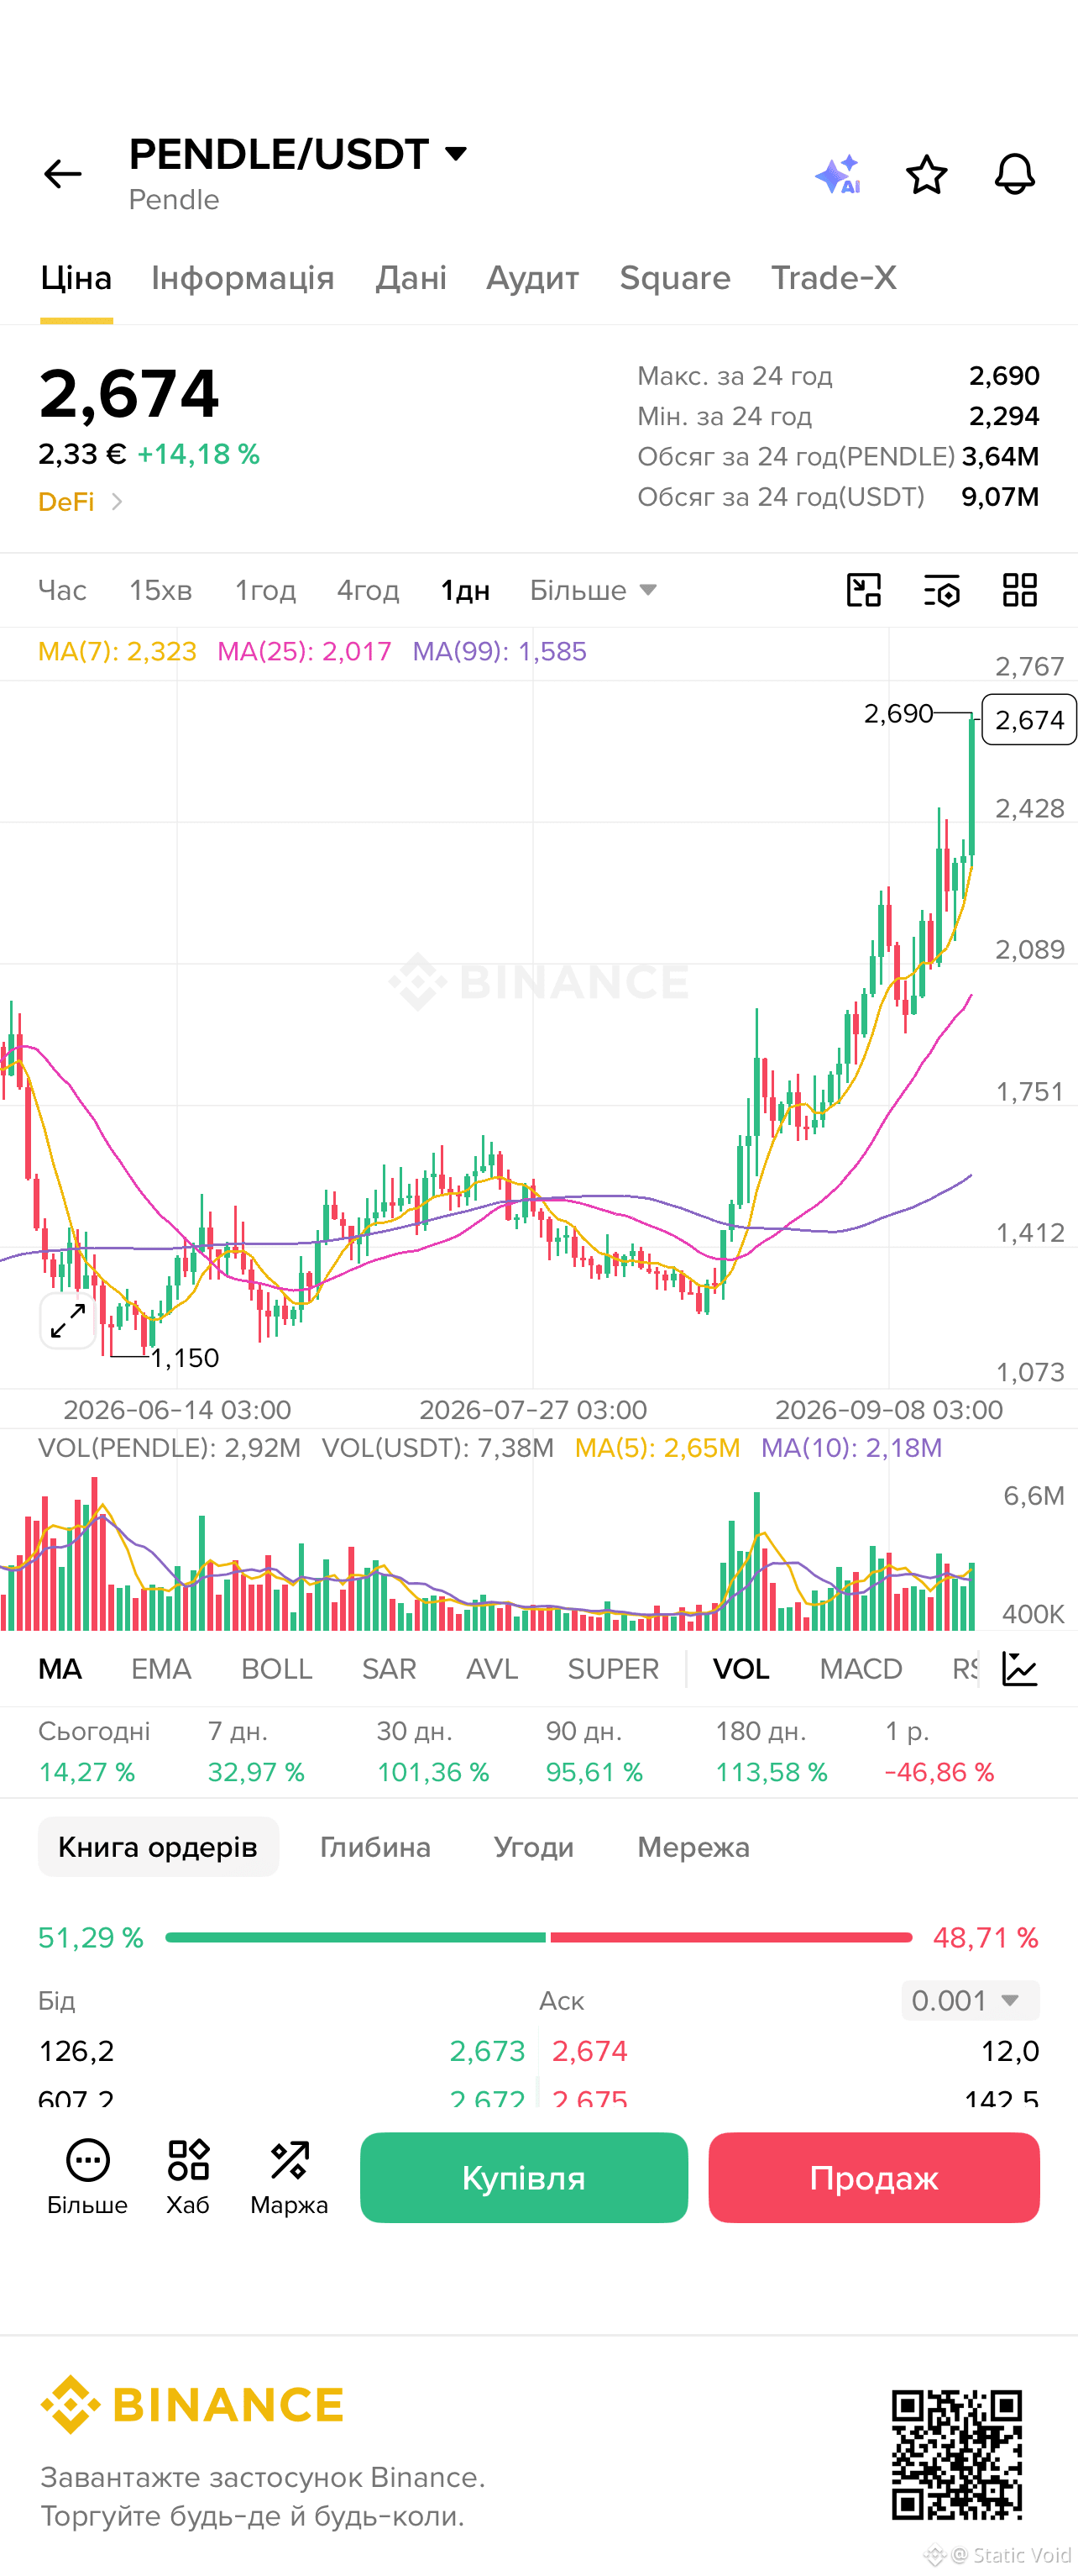Expand the Більше timeframe dropdown
The width and height of the screenshot is (1078, 2576).
pos(593,590)
